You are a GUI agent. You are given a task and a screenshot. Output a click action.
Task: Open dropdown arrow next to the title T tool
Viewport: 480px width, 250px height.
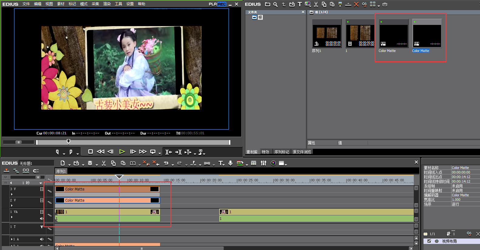click(224, 165)
